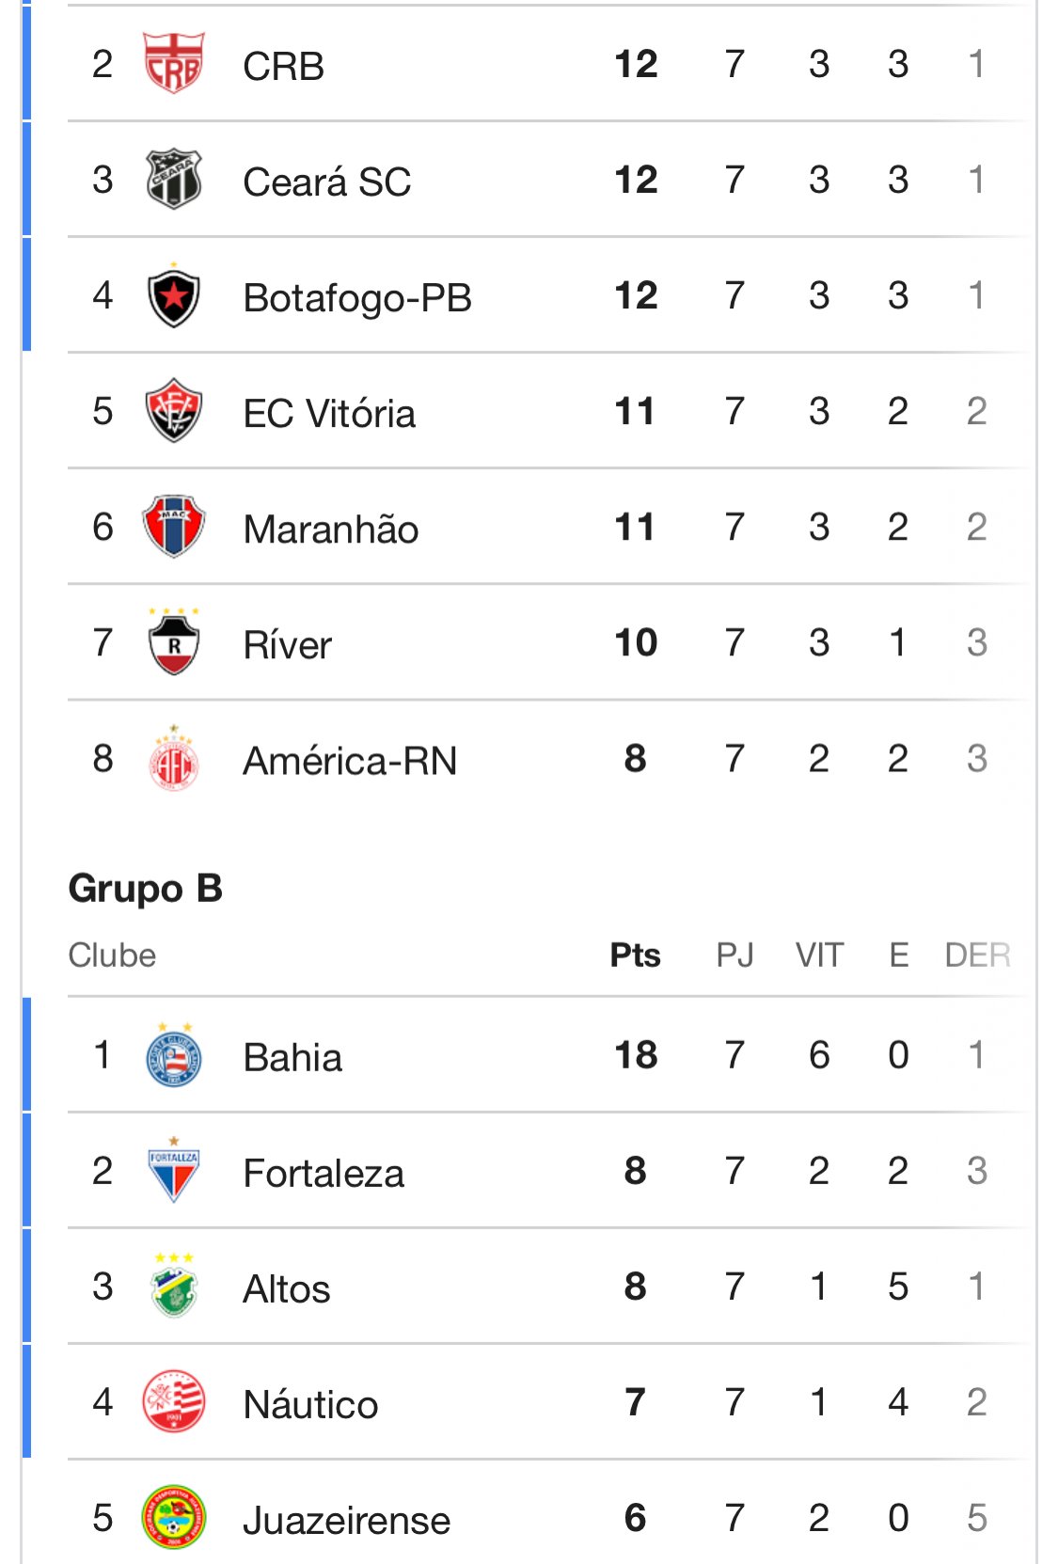
Task: Open the Fortaleza team page link
Action: pos(324,1173)
